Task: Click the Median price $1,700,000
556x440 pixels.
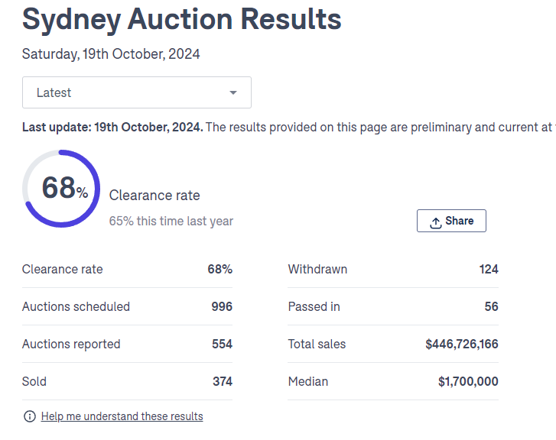Action: 468,381
